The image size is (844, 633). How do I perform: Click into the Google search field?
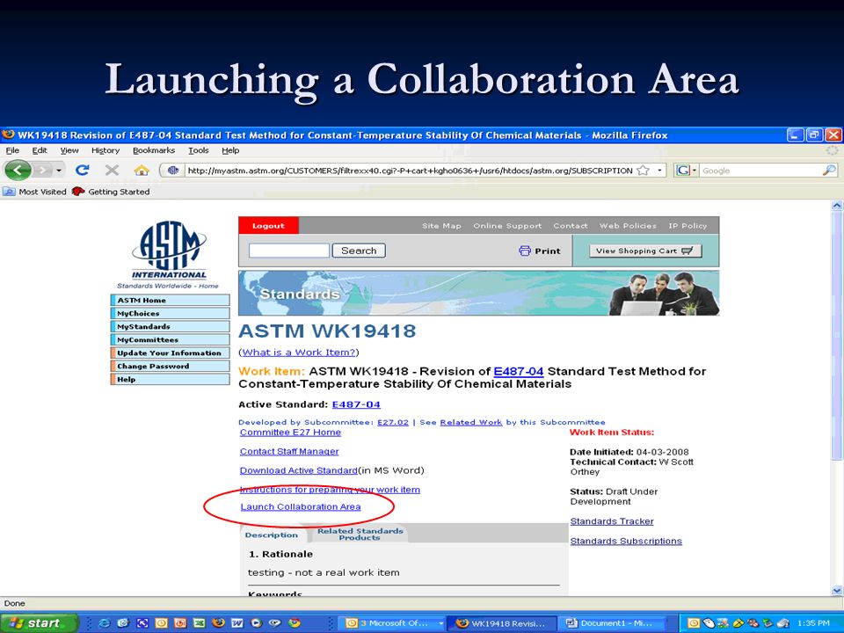(760, 171)
